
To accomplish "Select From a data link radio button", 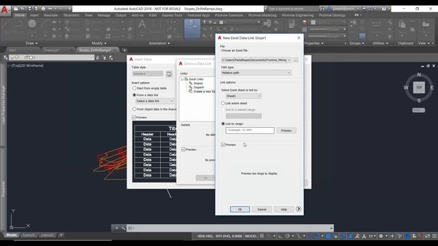I will [x=134, y=95].
